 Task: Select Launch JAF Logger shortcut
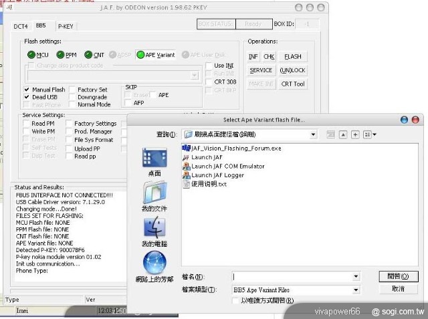(213, 175)
